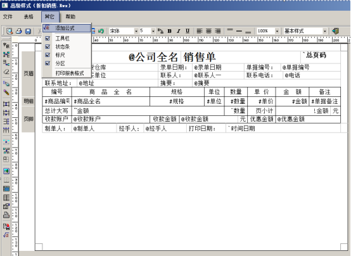
Task: Open the 表格 menu
Action: [29, 17]
